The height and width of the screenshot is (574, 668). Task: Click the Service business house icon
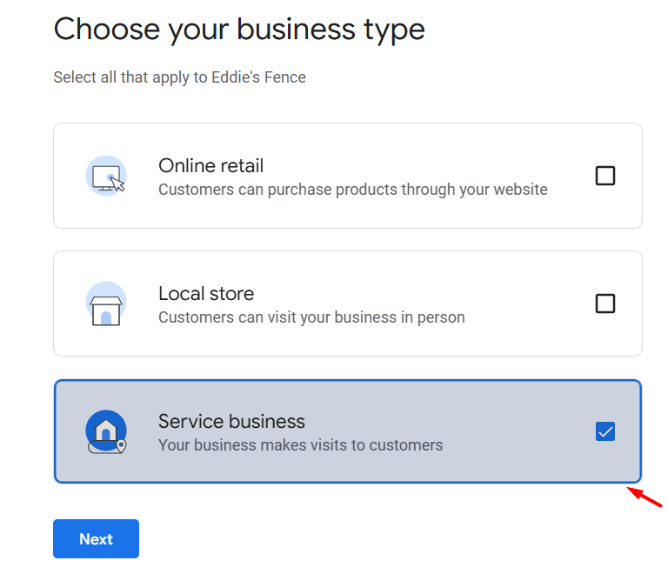(x=106, y=431)
